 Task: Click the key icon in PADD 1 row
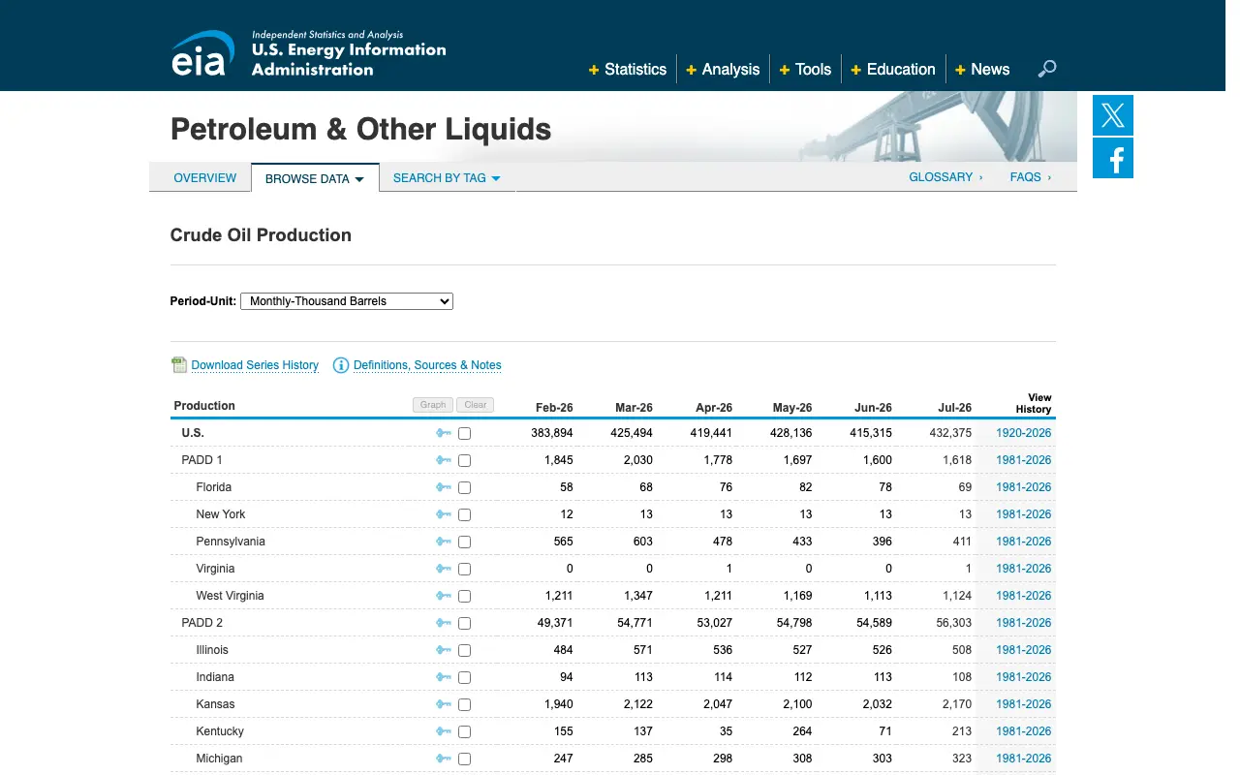(x=444, y=460)
